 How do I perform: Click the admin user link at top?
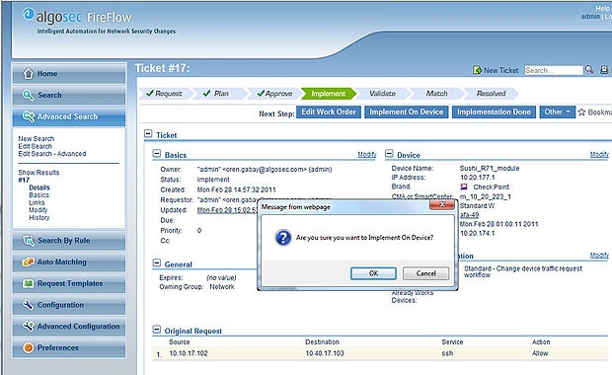point(590,17)
